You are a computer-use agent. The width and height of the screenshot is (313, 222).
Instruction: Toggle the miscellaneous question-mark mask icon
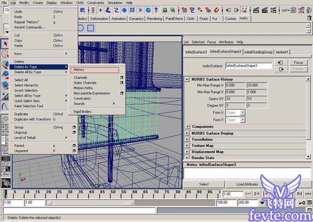(156, 10)
